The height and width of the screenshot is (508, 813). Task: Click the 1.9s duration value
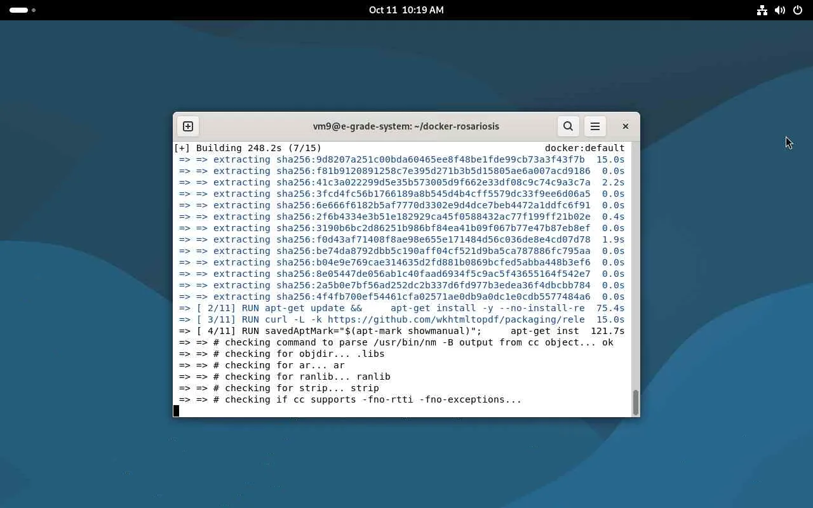tap(613, 239)
